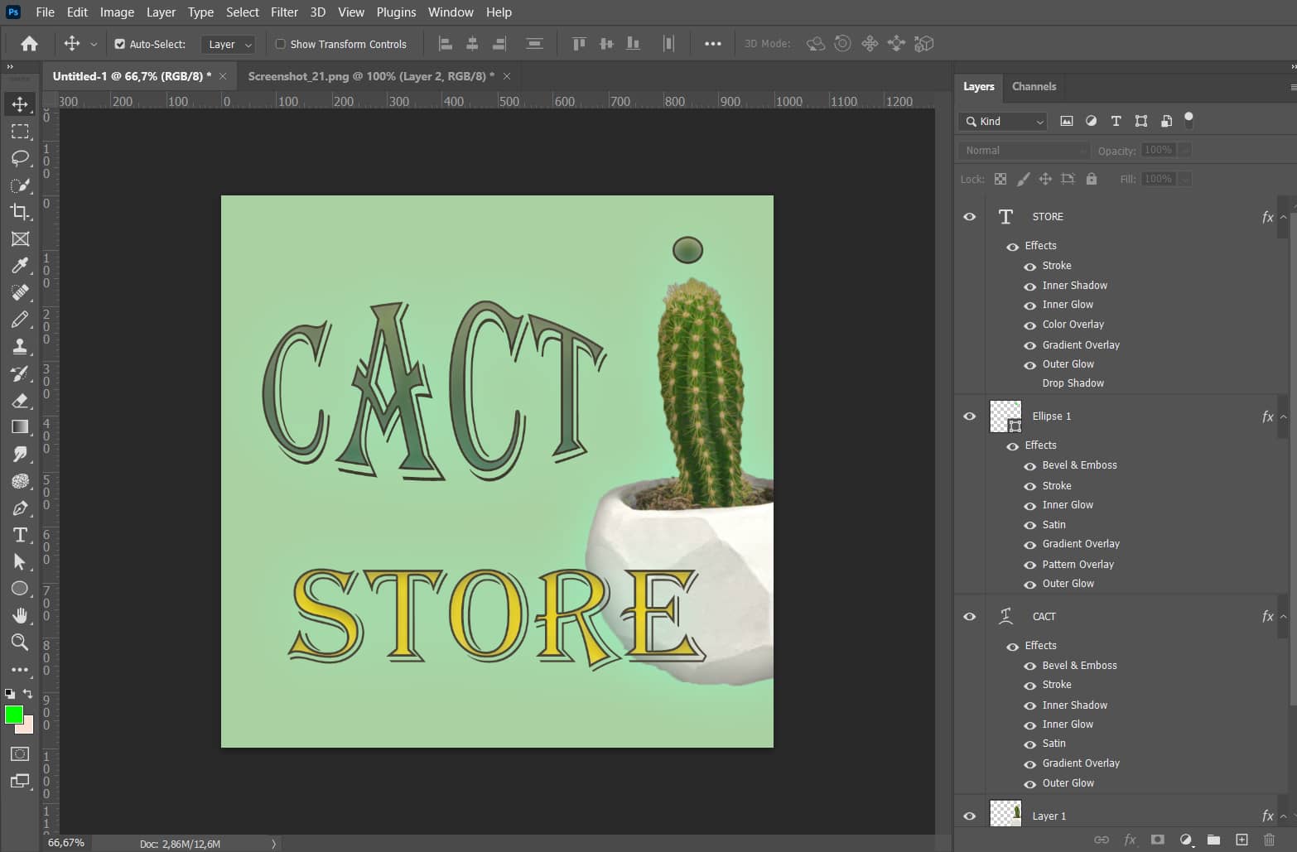Click the Create a new layer icon
The height and width of the screenshot is (852, 1297).
pyautogui.click(x=1242, y=839)
